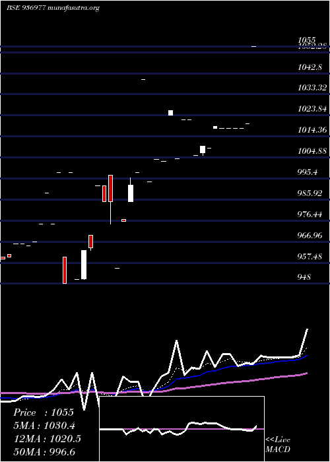This screenshot has width=330, height=462.
Task: Click the white candlestick with wick near 990
Action: 131,193
